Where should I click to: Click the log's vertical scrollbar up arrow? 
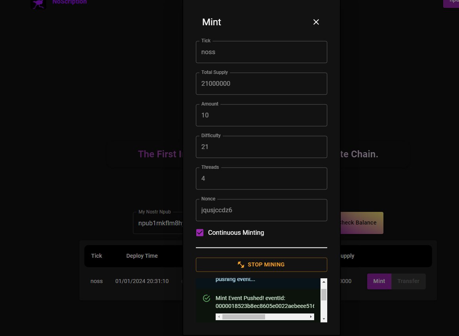click(324, 281)
